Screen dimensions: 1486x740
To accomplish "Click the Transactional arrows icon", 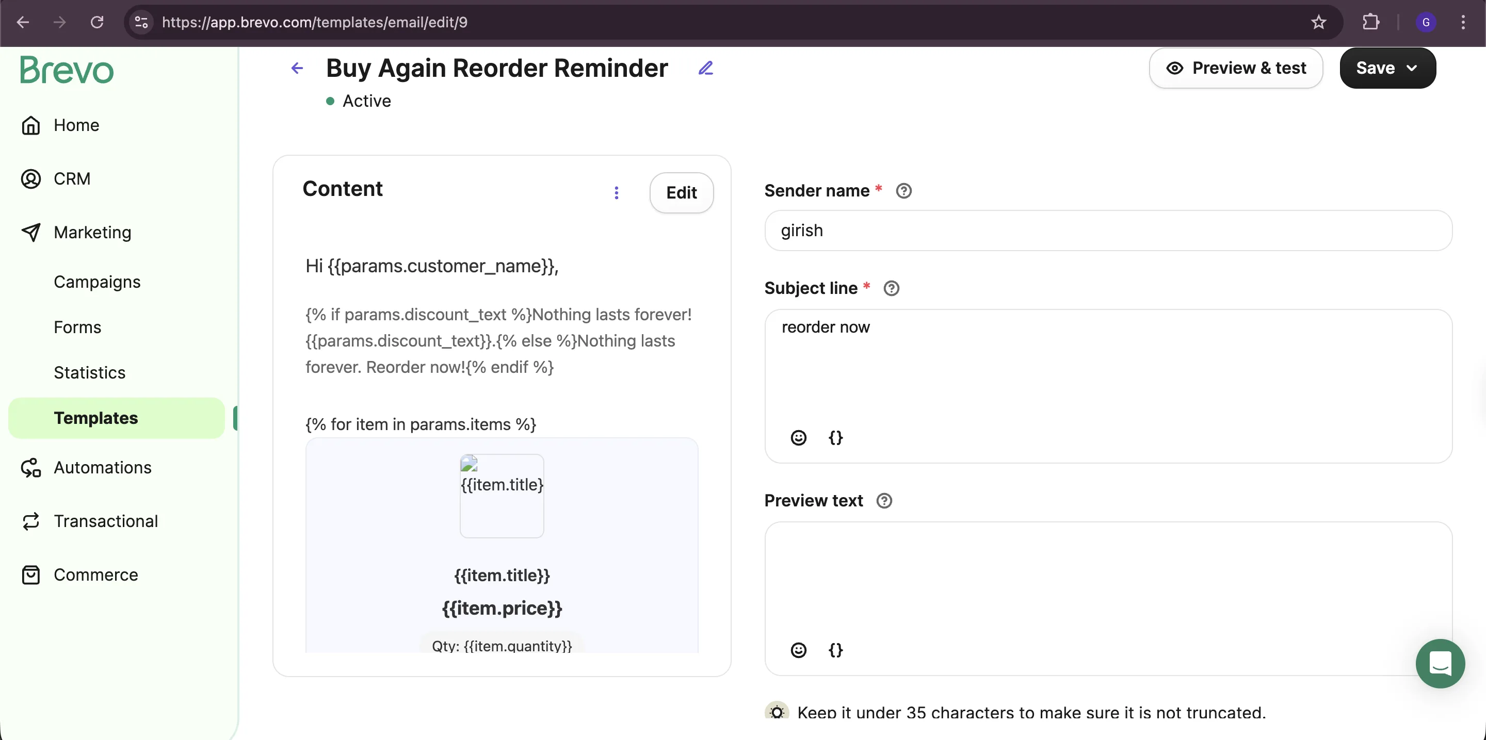I will [31, 521].
